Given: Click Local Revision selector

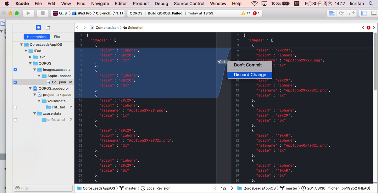Looking at the screenshot, I should point(156,188).
